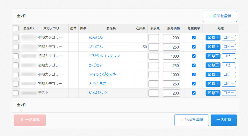Click the edit icon beside いんげん
The image size is (248, 136).
pyautogui.click(x=106, y=93)
